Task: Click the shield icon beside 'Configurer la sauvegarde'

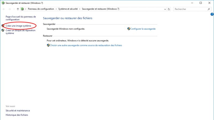Action: (129, 29)
